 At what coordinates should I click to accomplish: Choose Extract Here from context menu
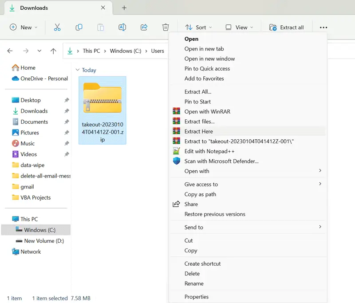coord(199,131)
